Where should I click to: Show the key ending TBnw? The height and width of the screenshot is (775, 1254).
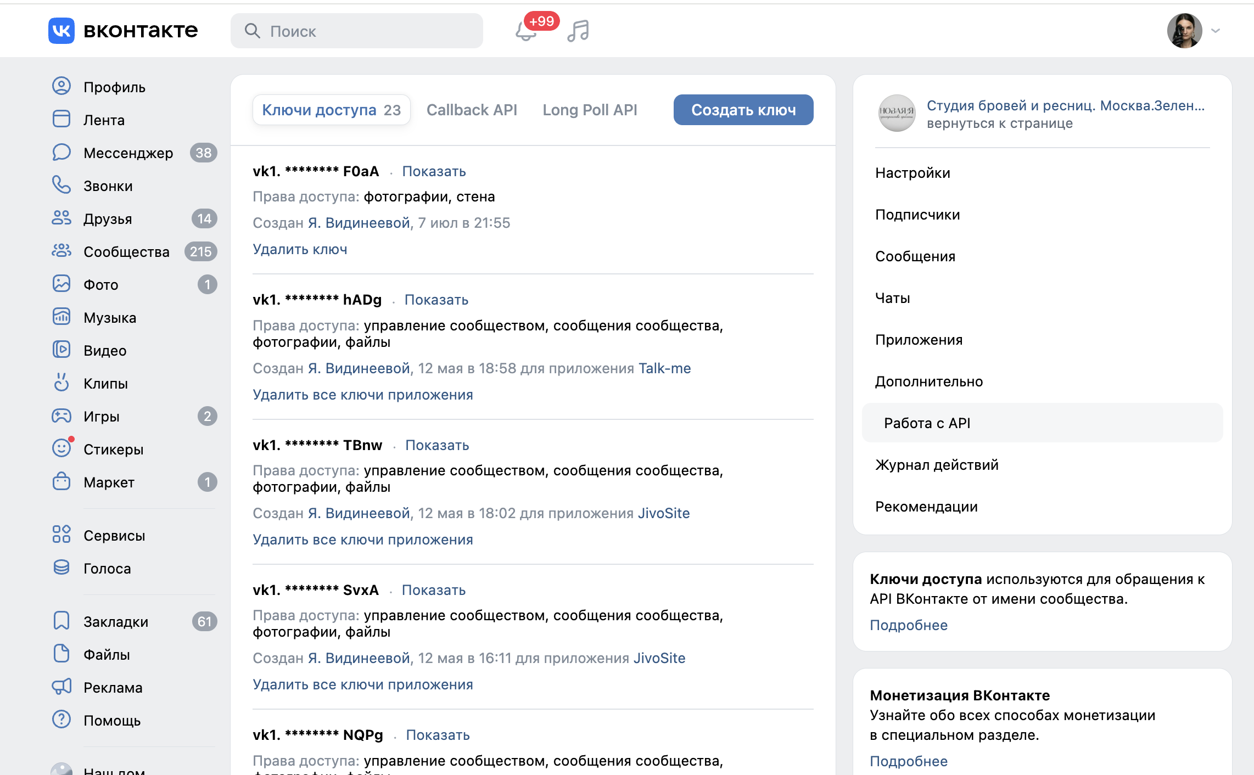click(437, 445)
